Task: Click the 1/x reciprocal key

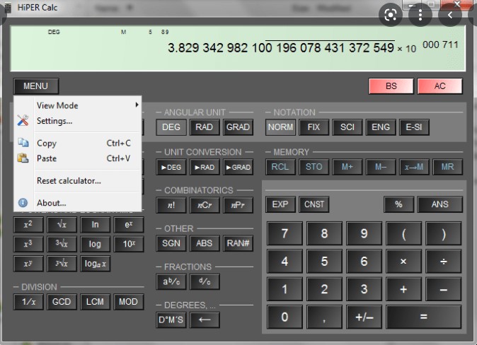Action: pyautogui.click(x=28, y=302)
